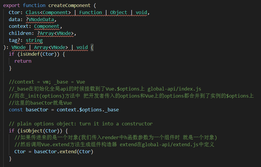Click the baseCtor.extend(Ctor) call
This screenshot has height=167, width=261.
pyautogui.click(x=64, y=151)
